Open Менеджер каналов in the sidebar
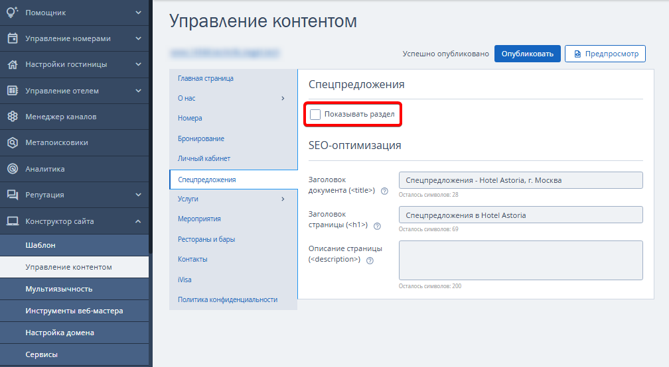 click(74, 117)
